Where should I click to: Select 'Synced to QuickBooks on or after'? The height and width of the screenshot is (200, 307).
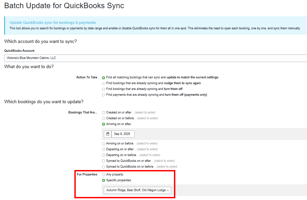104,161
